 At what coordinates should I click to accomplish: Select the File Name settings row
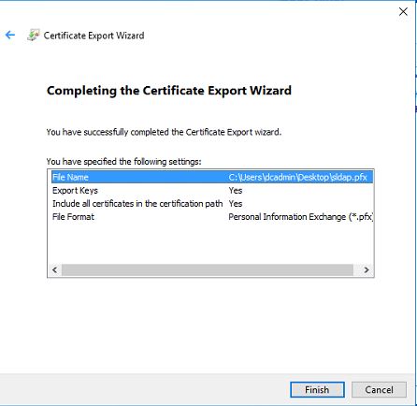[212, 177]
